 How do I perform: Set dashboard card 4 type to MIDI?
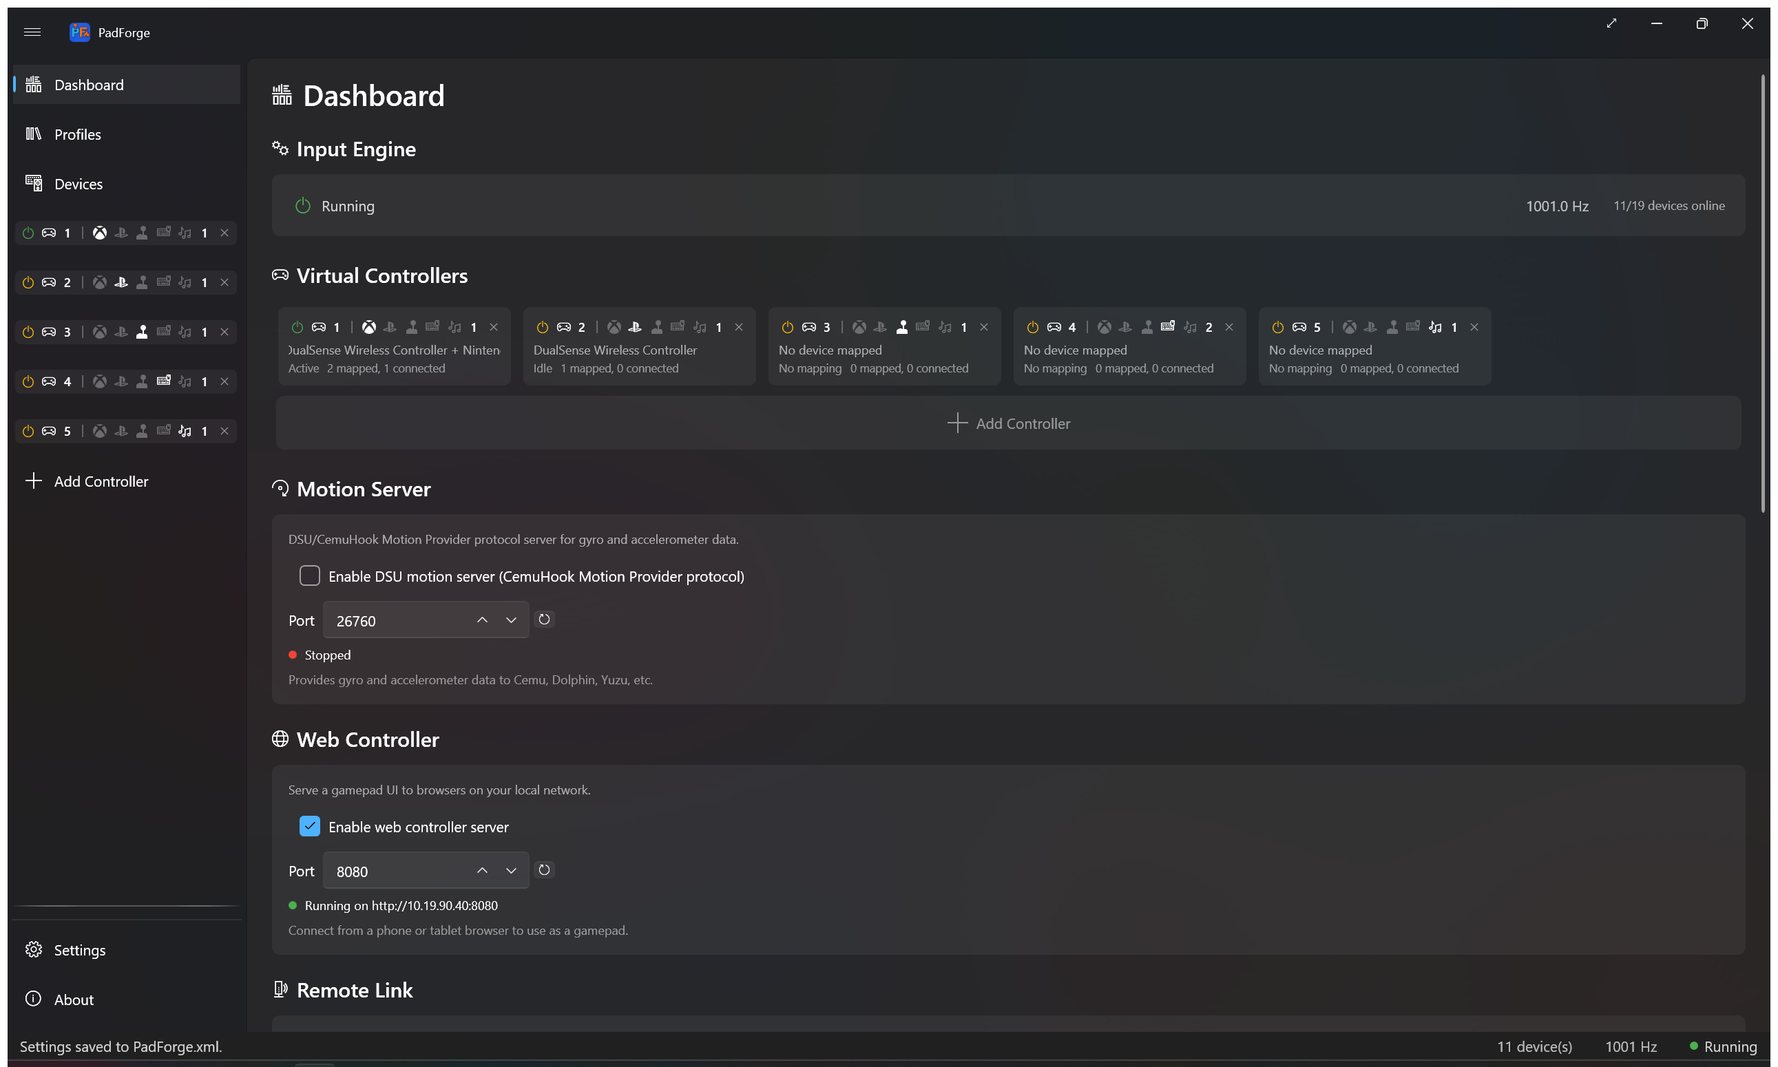pyautogui.click(x=1191, y=327)
